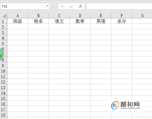This screenshot has width=152, height=119.
Task: Click the coozhi.com watermark logo
Action: click(125, 105)
